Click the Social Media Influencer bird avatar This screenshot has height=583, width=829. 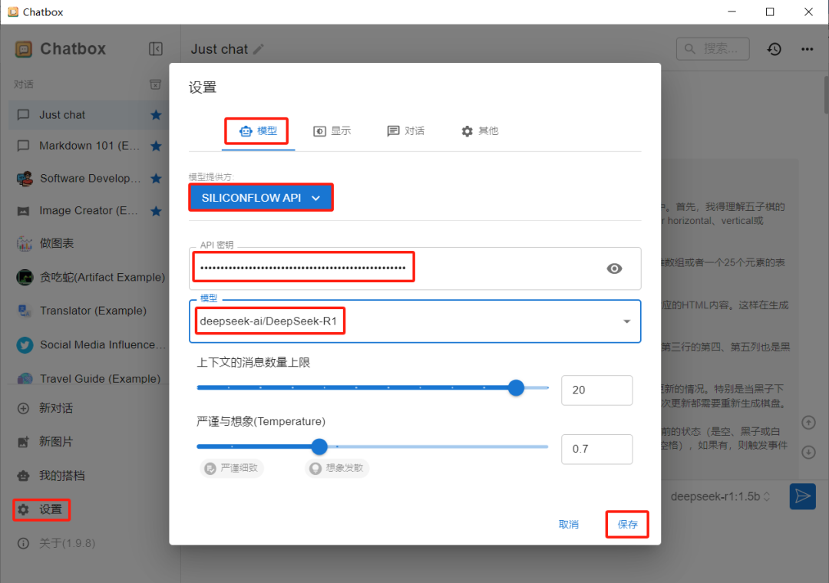coord(25,345)
